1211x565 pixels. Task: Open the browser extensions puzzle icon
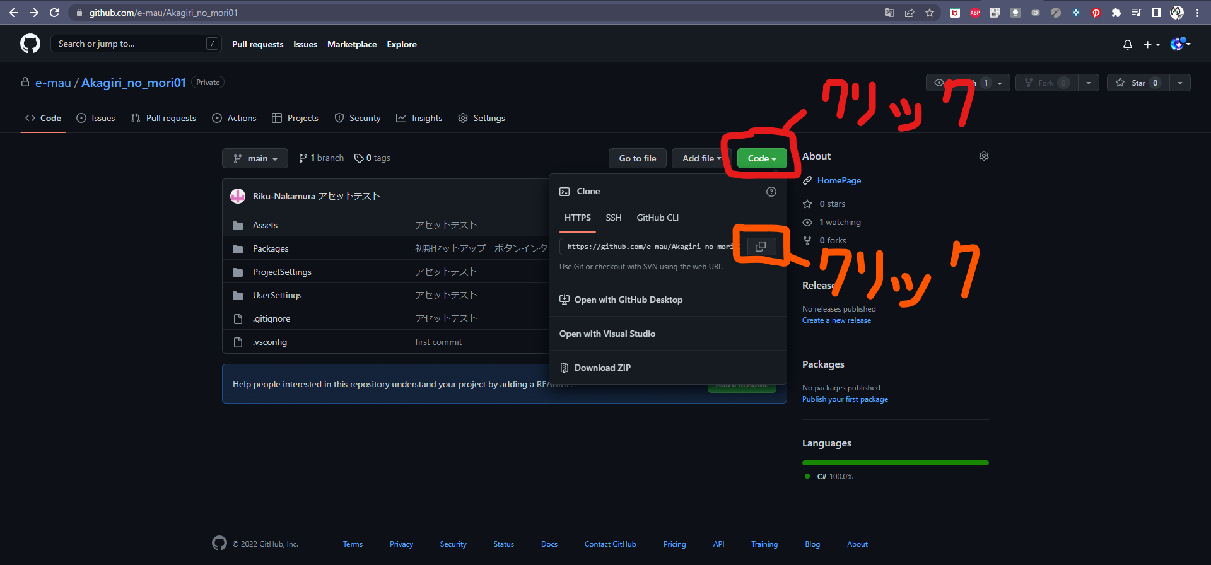(1116, 13)
